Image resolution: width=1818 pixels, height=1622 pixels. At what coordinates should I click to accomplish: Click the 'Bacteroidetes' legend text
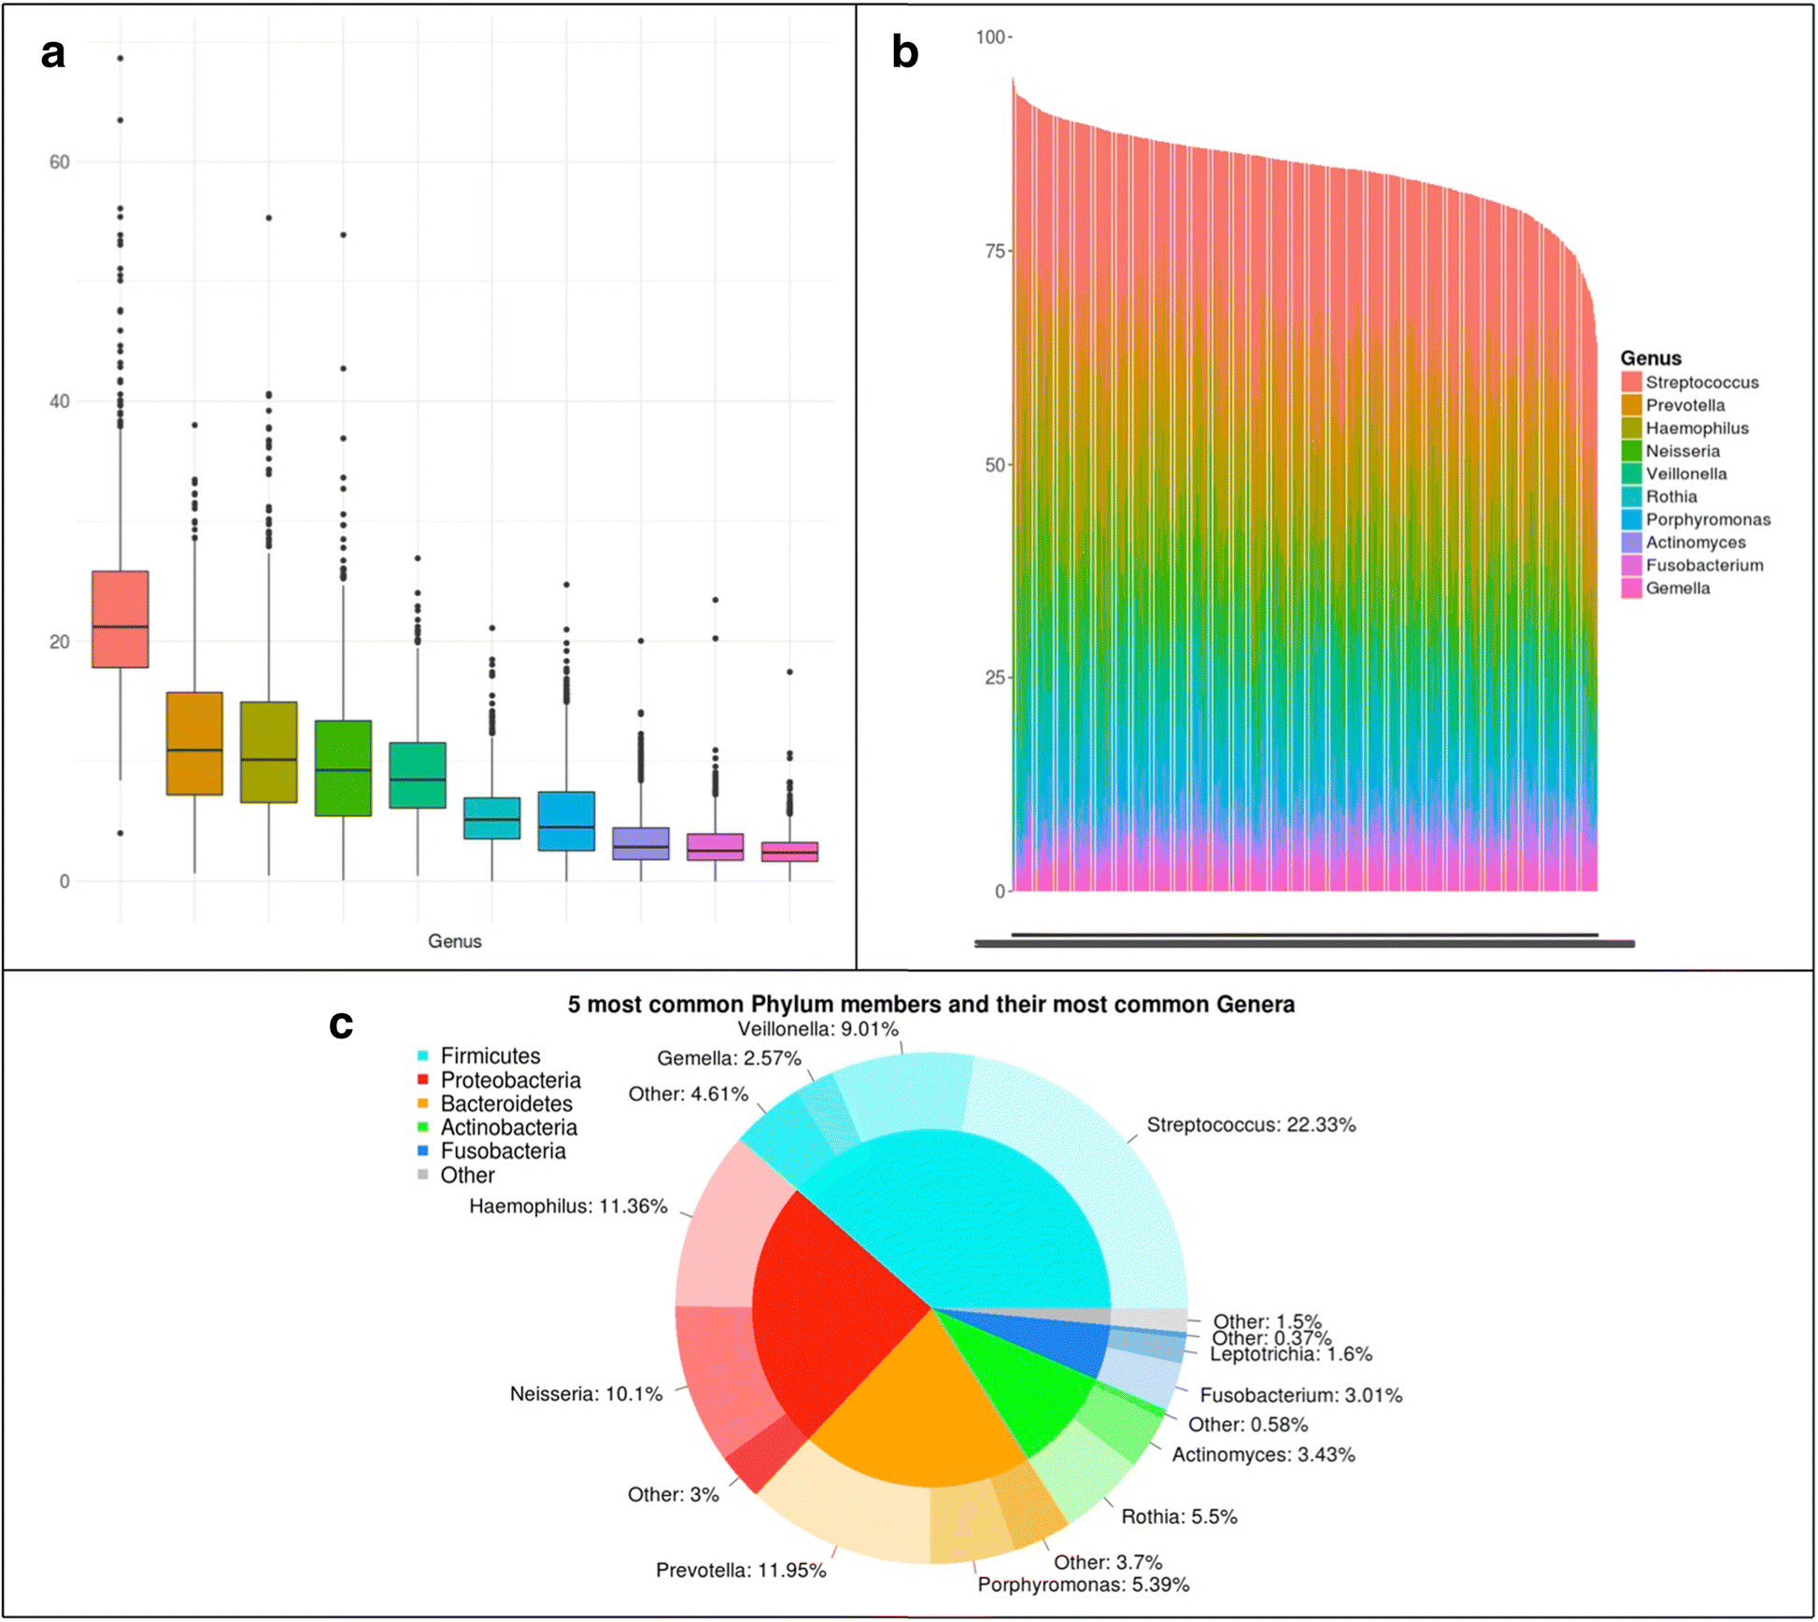[x=506, y=1104]
